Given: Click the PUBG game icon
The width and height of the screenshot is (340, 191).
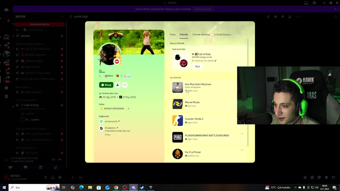Looking at the screenshot, I should coord(177,137).
